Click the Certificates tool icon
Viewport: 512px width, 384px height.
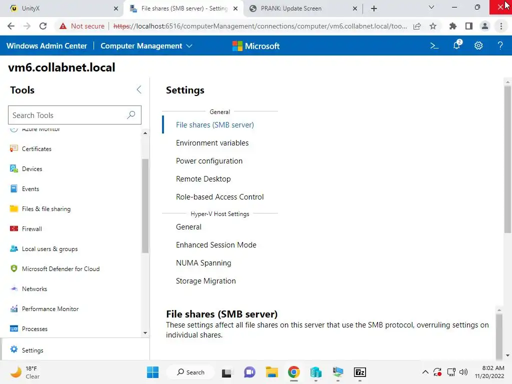pyautogui.click(x=13, y=148)
